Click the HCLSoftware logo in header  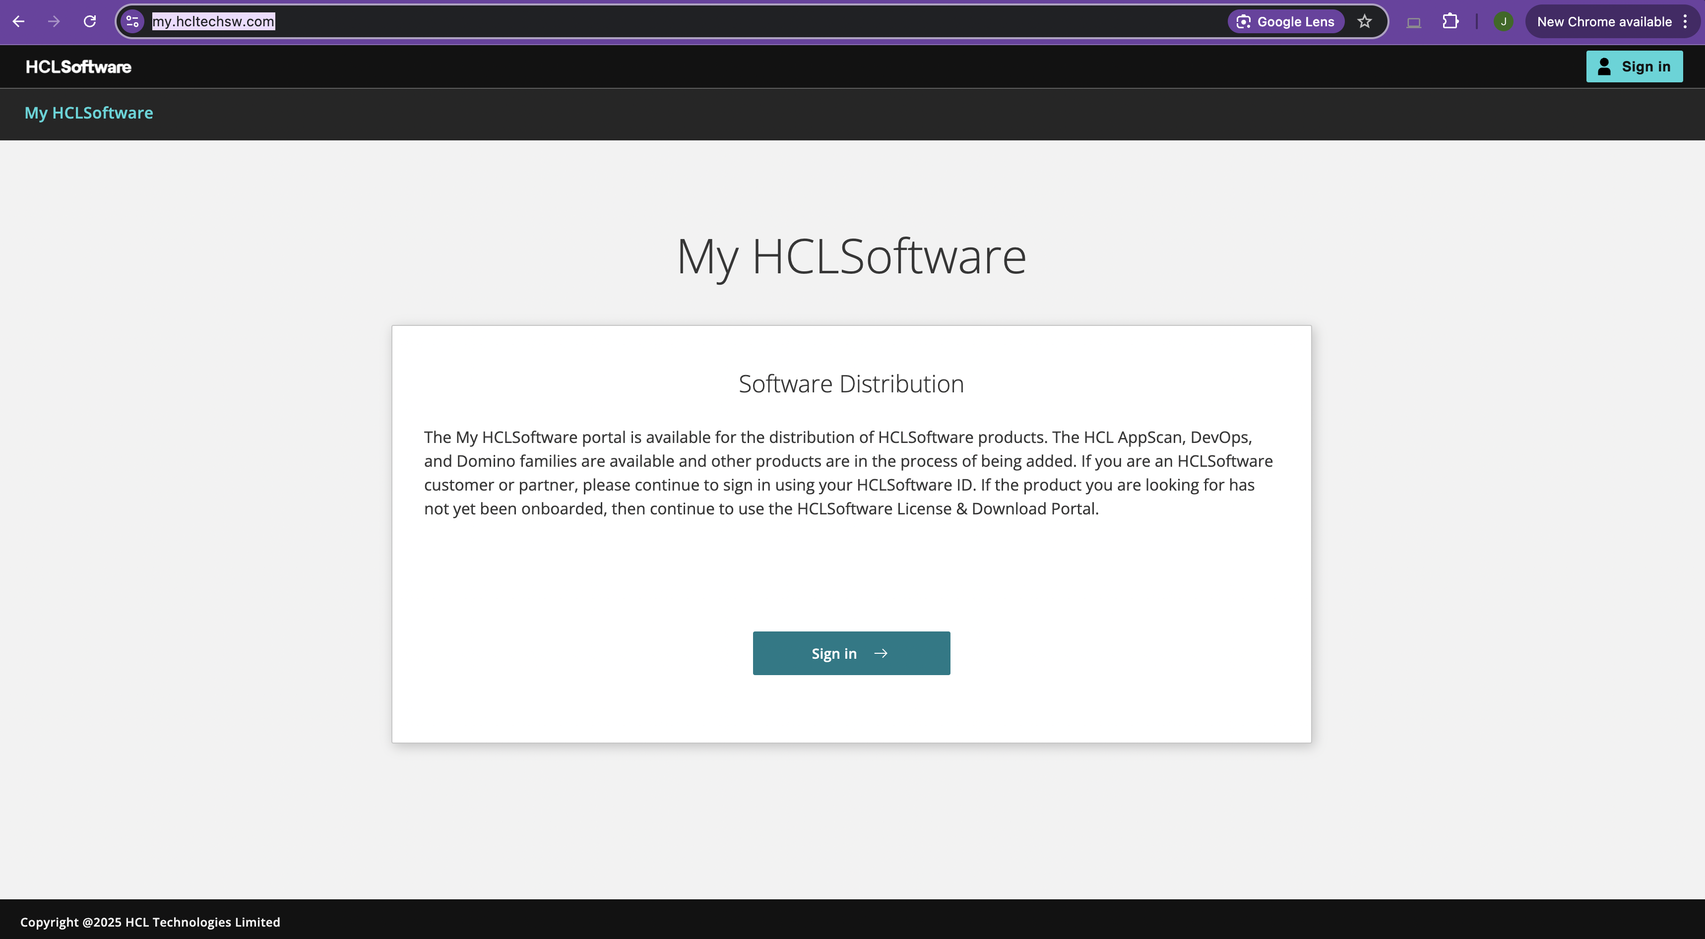pos(78,67)
